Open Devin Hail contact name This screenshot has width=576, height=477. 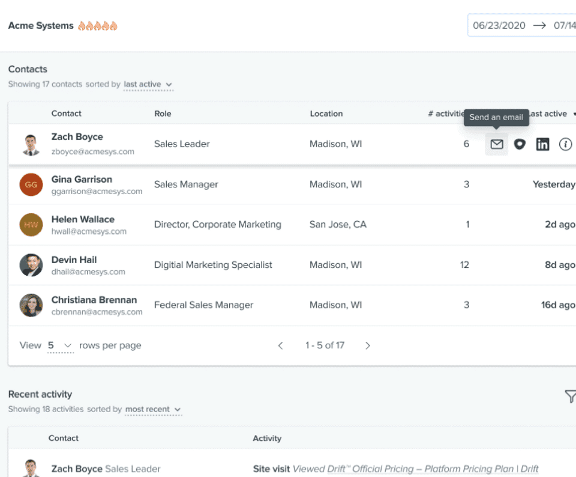pos(74,260)
